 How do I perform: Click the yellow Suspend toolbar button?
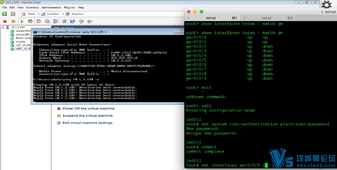13,21
